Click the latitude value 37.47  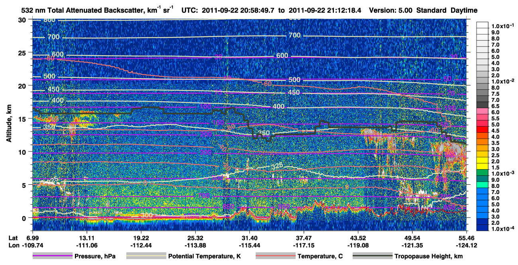tap(304, 237)
